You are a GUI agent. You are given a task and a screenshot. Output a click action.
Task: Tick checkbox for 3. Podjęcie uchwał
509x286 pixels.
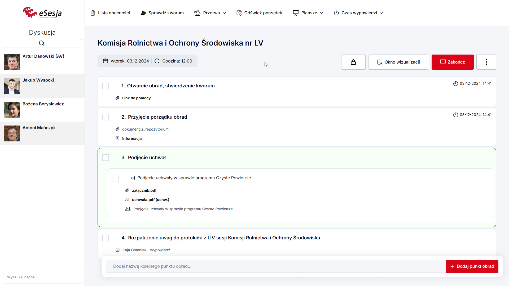[106, 158]
